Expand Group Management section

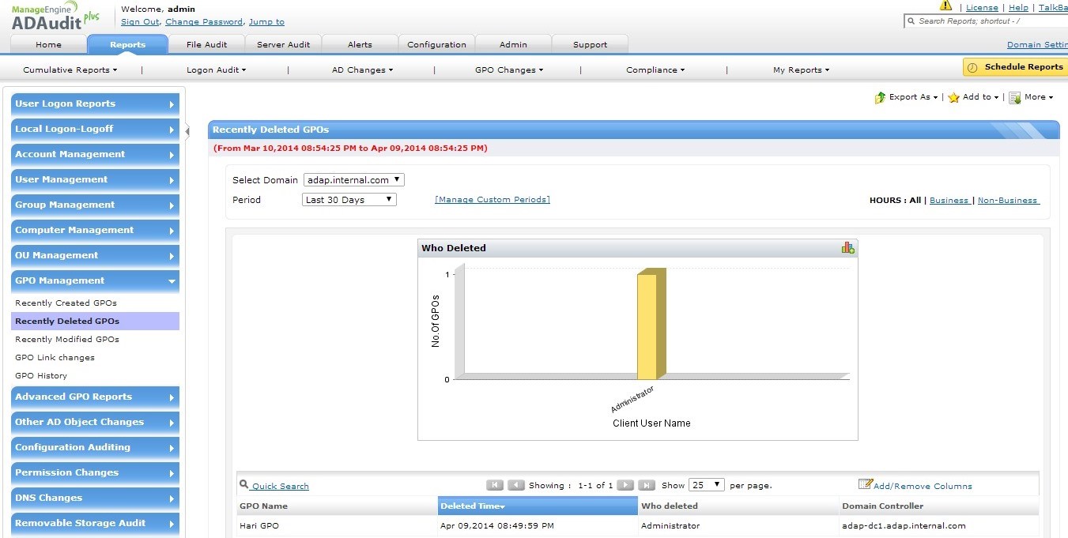(96, 205)
